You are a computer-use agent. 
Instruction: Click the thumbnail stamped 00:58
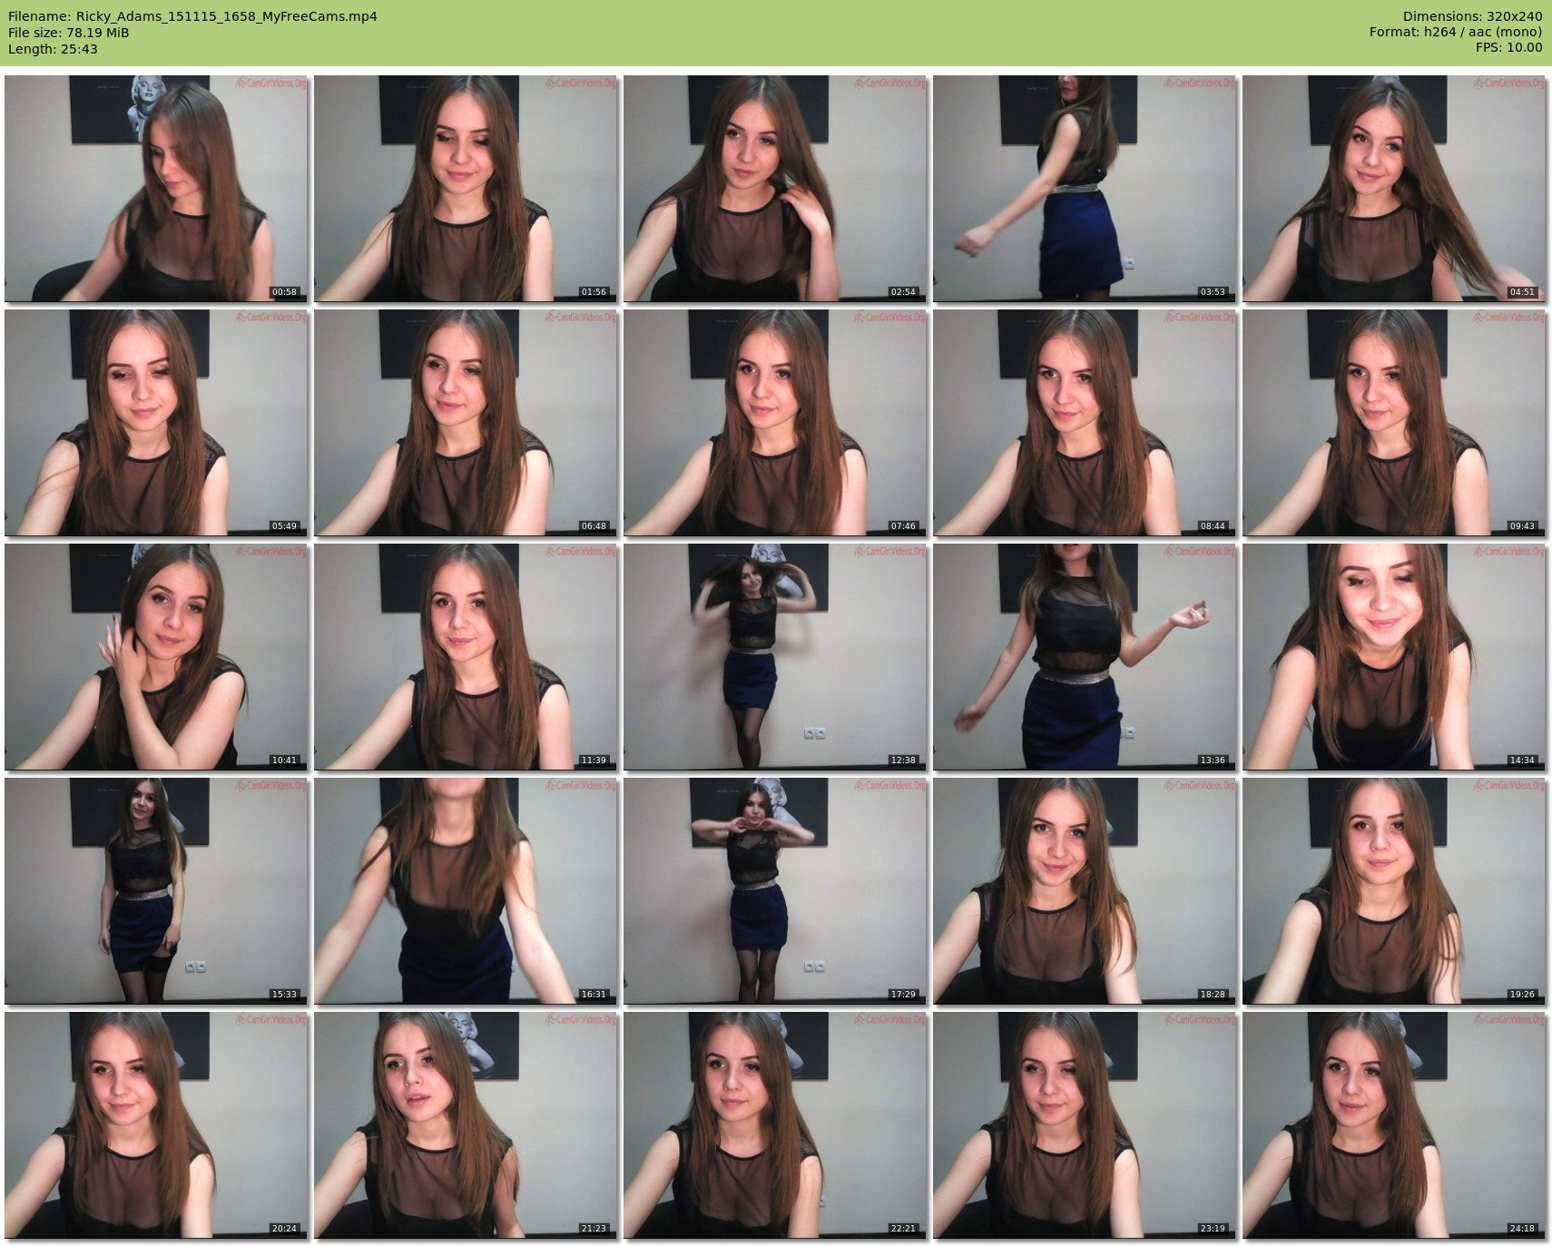pyautogui.click(x=156, y=188)
